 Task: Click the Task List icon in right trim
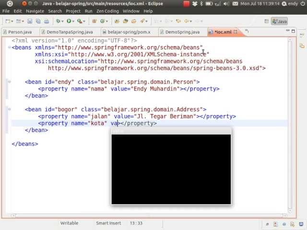coord(302,46)
